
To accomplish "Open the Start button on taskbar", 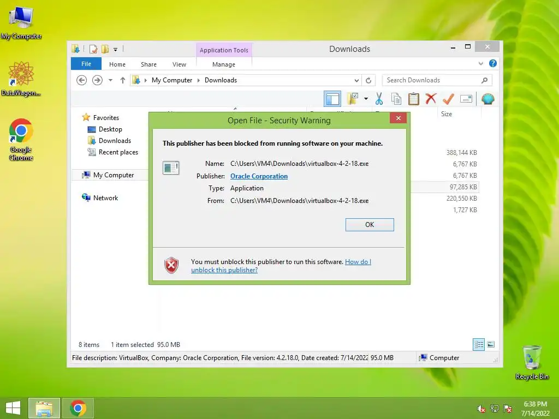I will (x=13, y=408).
